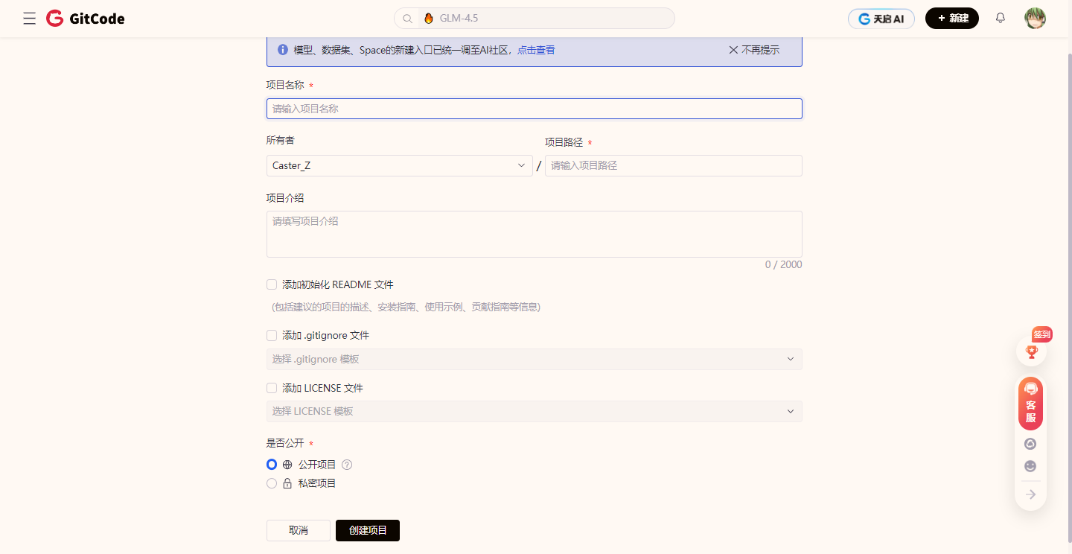Open the 所有者 Caster_Z dropdown
Image resolution: width=1072 pixels, height=554 pixels.
click(400, 165)
